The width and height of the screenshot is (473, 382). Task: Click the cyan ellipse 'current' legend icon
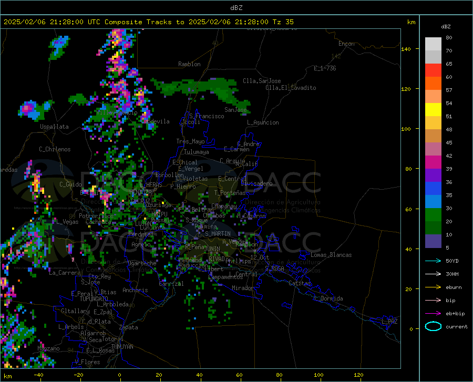click(x=433, y=326)
